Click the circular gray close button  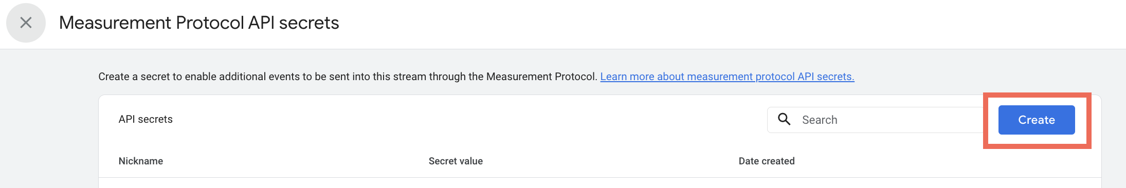pyautogui.click(x=26, y=23)
